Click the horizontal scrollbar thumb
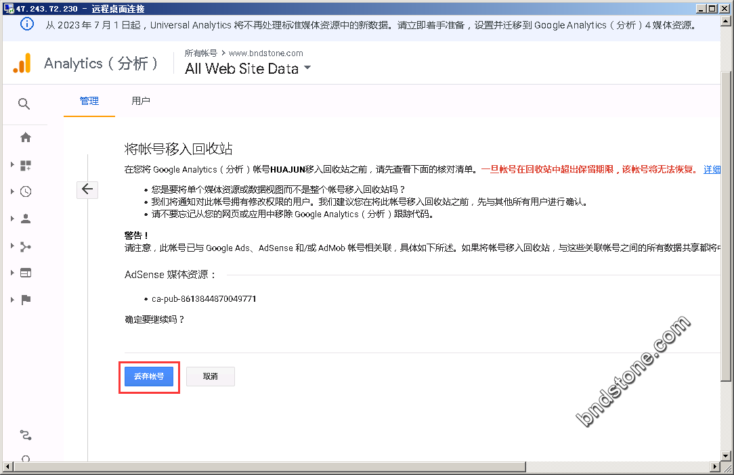Screen dimensions: 734x475 269,466
